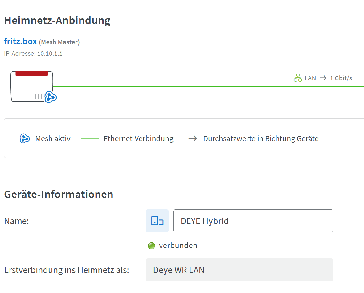This screenshot has width=364, height=293.
Task: Click the 1 Gbit/s speed label
Action: click(341, 78)
